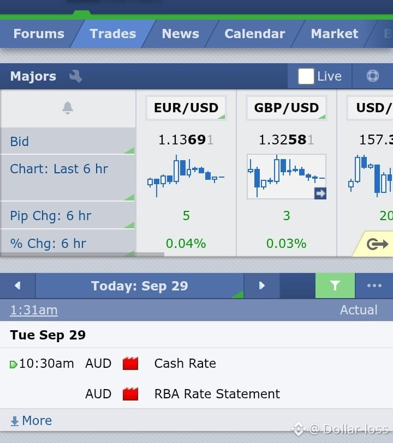Viewport: 393px width, 443px height.
Task: Open Majors wrench settings icon
Action: coord(75,76)
